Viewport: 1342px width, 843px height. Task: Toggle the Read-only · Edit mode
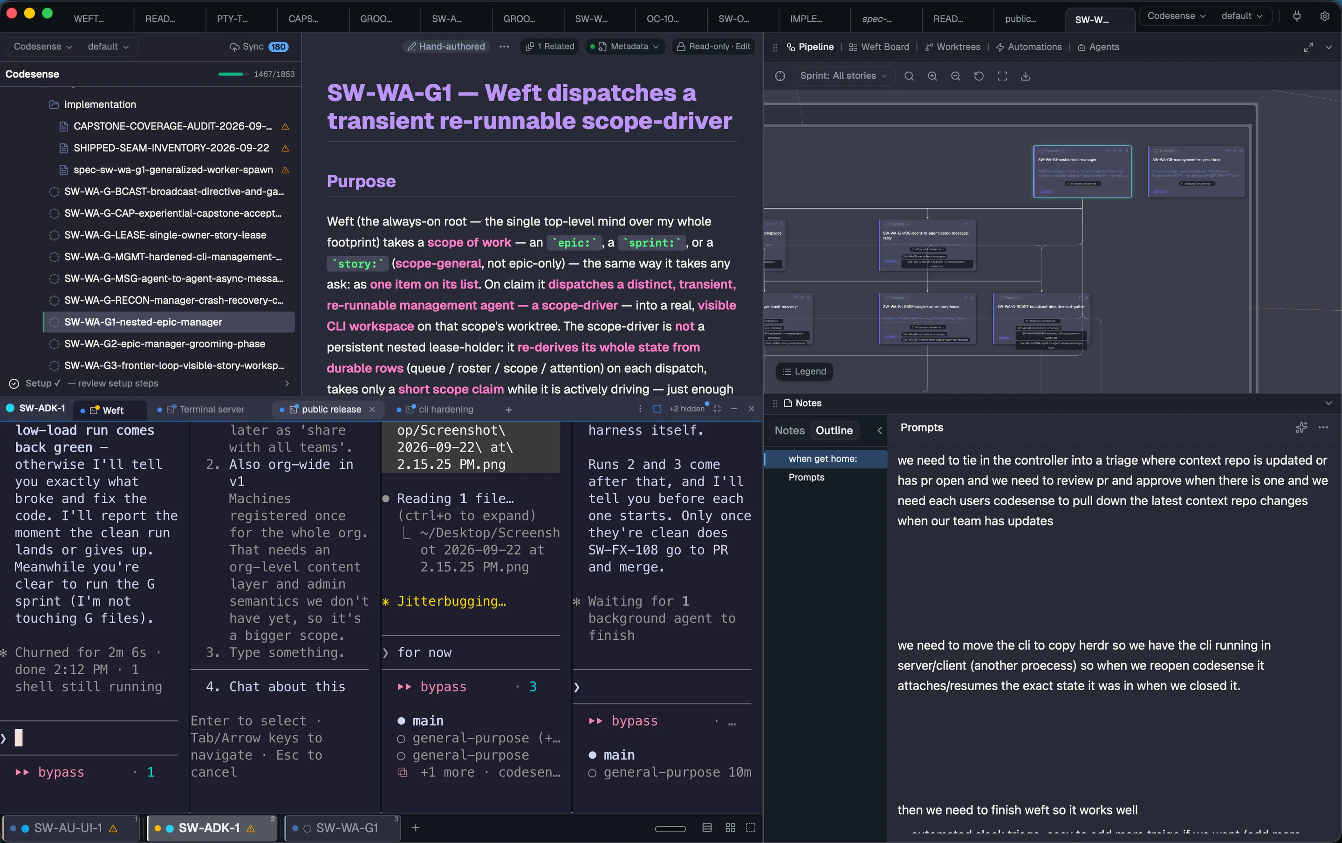pos(713,47)
